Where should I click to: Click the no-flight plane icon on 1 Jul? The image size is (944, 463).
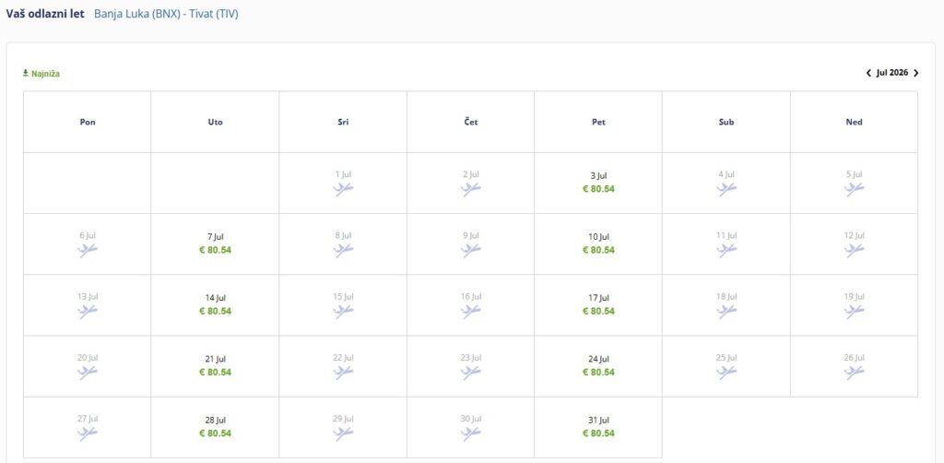tap(343, 189)
